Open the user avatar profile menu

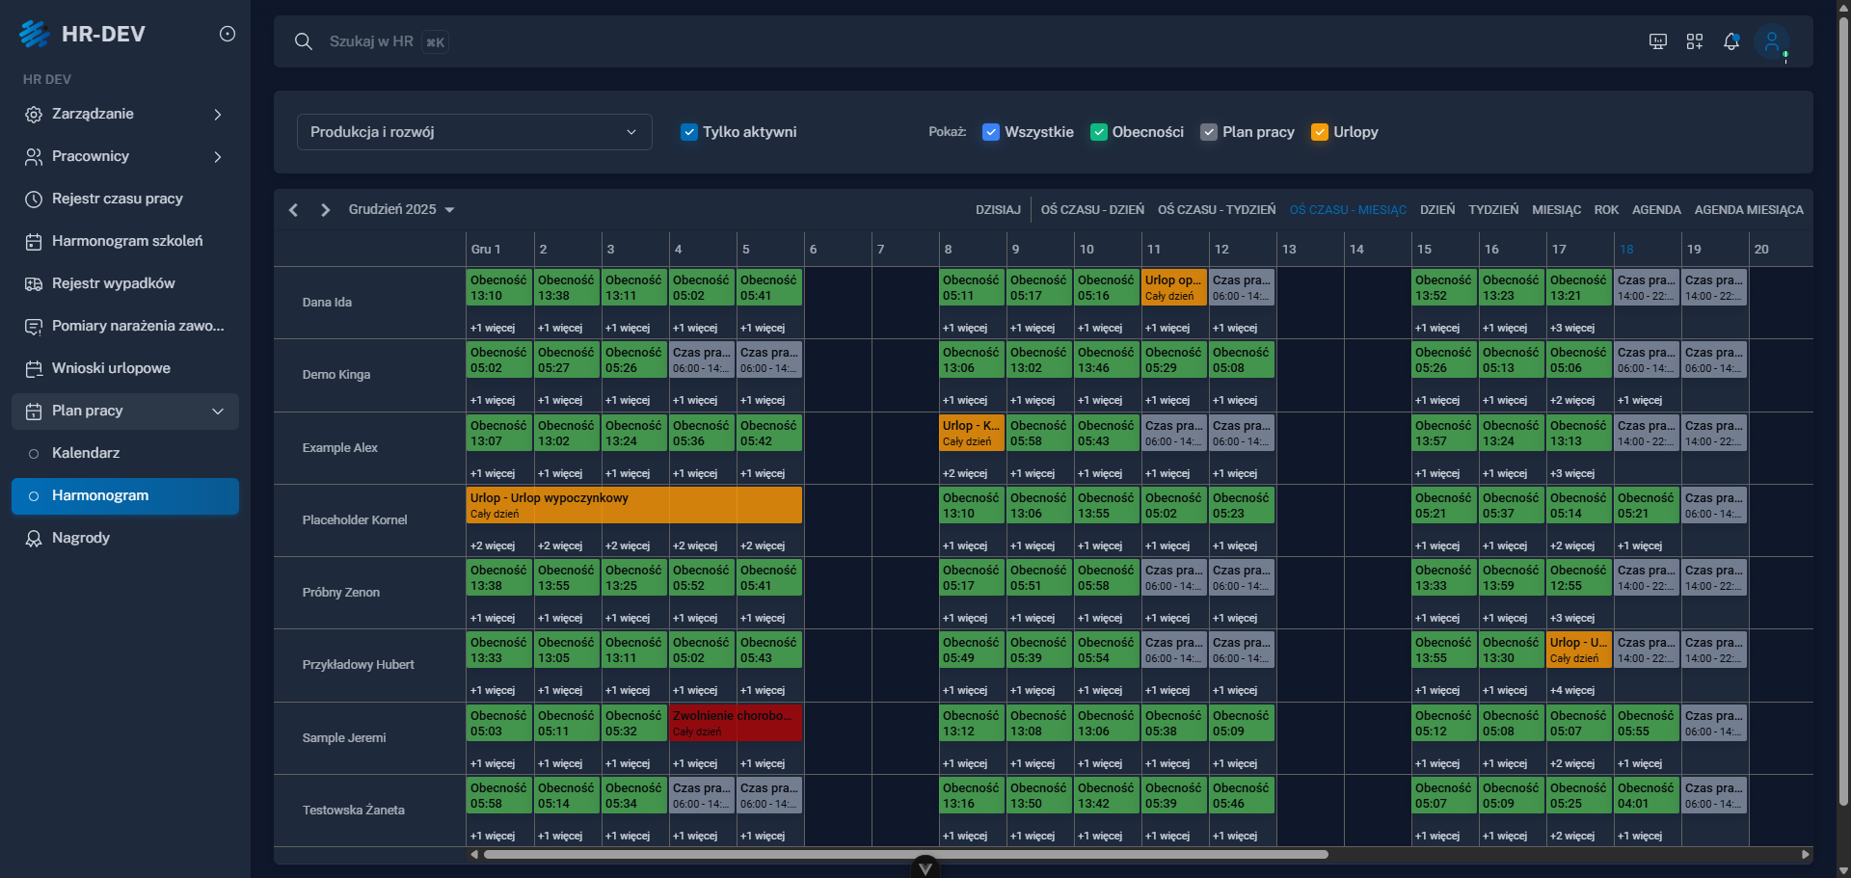tap(1773, 41)
